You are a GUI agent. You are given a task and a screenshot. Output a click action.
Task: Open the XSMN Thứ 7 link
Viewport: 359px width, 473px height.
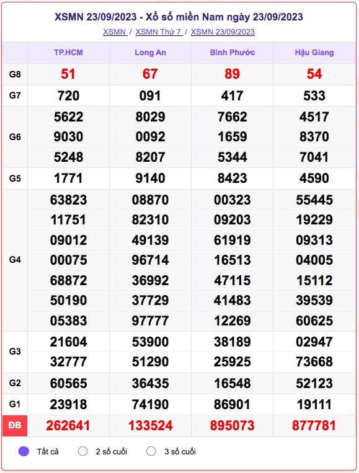pos(159,32)
